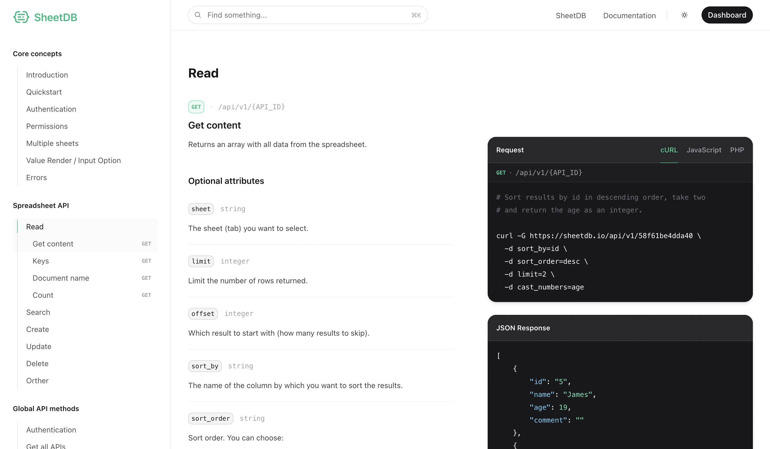The width and height of the screenshot is (770, 449).
Task: Toggle the light/dark theme sun icon
Action: click(x=684, y=15)
